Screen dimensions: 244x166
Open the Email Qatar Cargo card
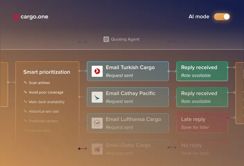128,148
